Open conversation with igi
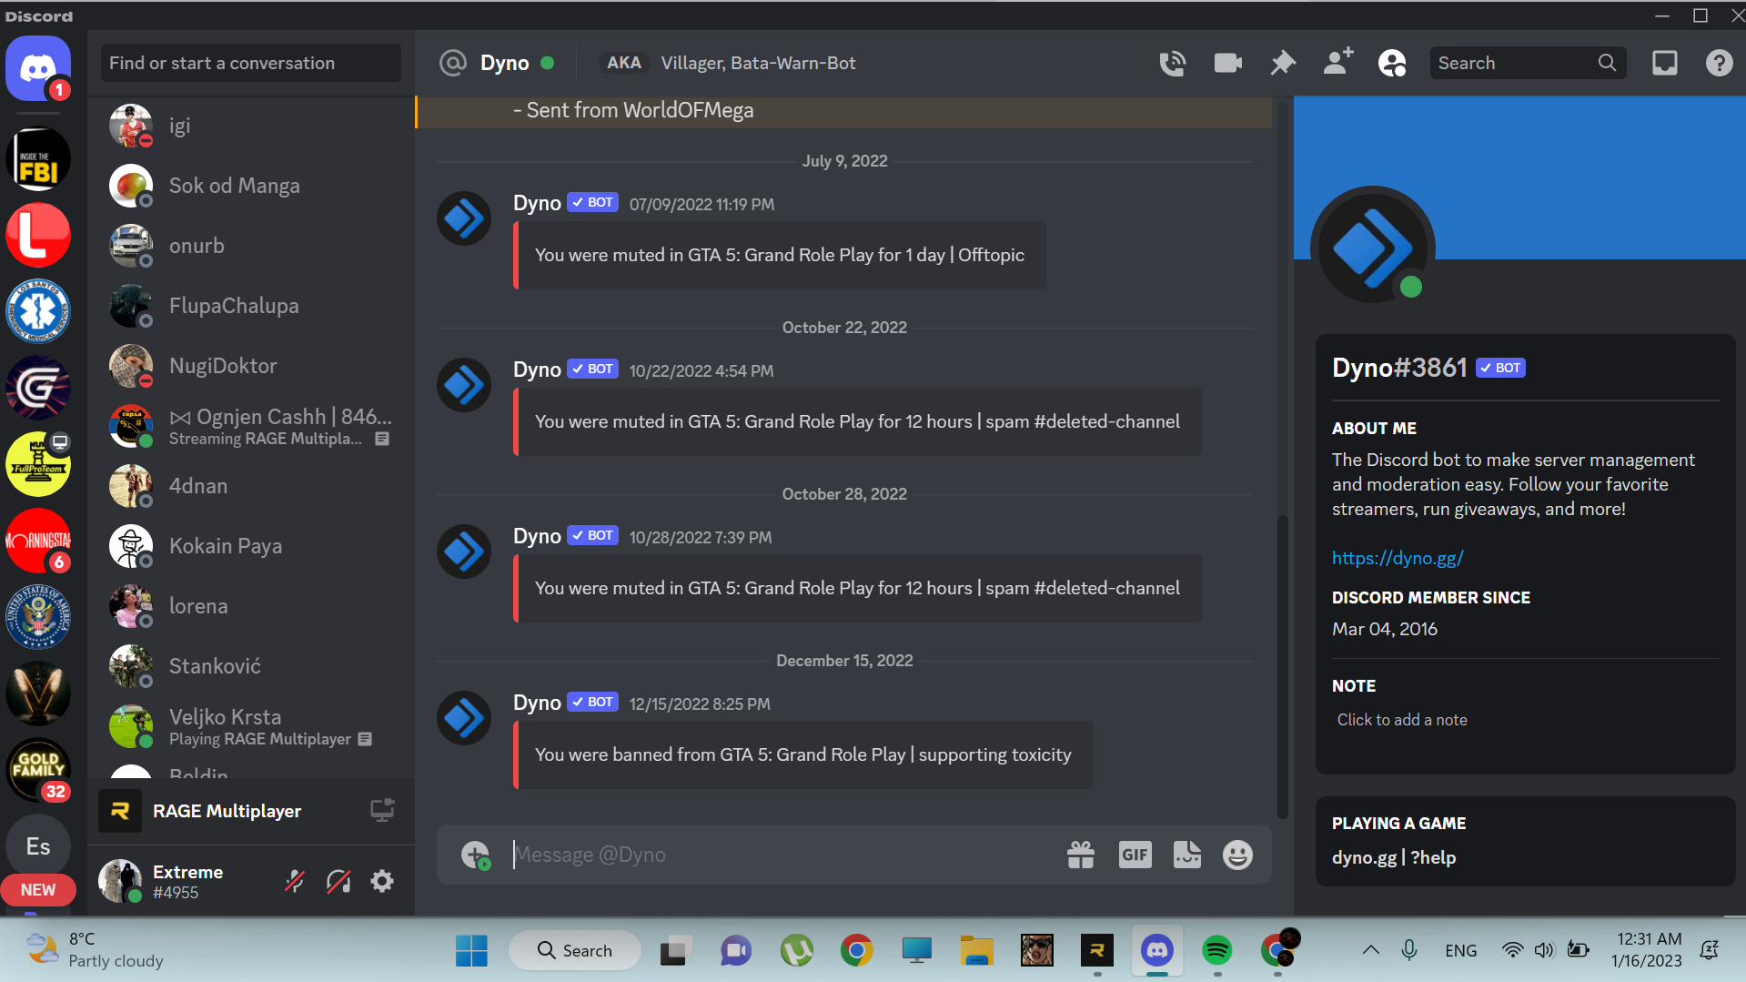This screenshot has width=1746, height=982. pos(251,126)
